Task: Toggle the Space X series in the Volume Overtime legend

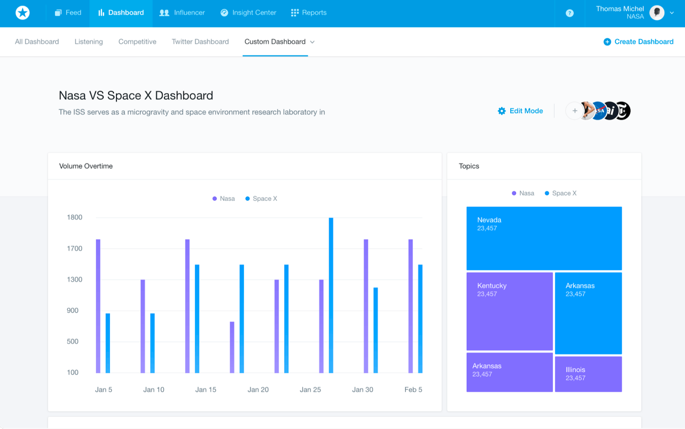Action: point(261,199)
